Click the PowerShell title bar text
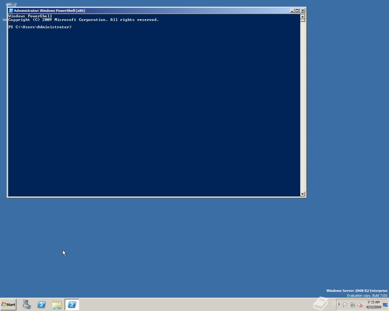The image size is (389, 311). (x=50, y=10)
